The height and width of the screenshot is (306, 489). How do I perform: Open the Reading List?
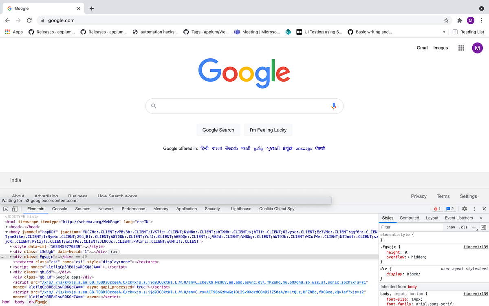pos(468,32)
